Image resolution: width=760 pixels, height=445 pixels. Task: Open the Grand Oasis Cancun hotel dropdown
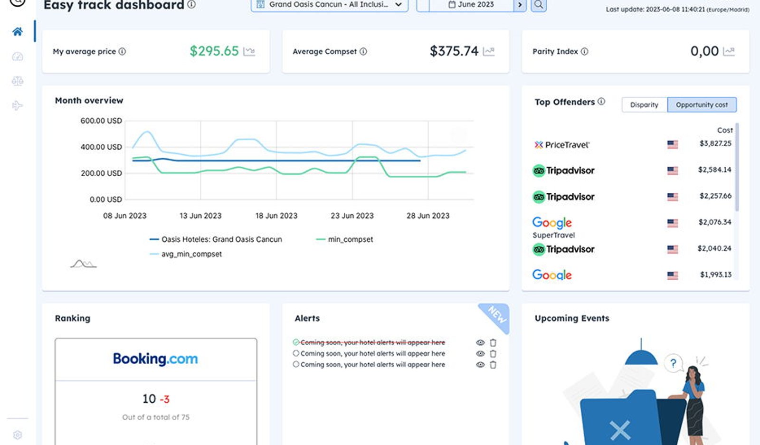point(329,5)
